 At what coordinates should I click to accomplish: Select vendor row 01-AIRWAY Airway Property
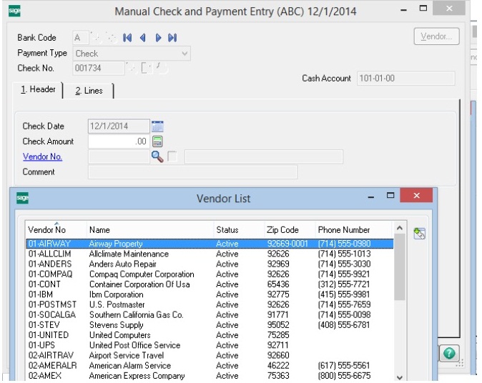(x=210, y=244)
